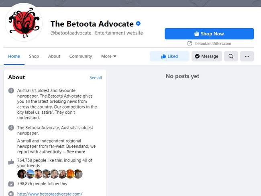
Task: Open the three-dot more options button
Action: [x=247, y=56]
